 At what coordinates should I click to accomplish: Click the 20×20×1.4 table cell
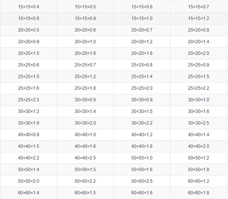[x=198, y=42]
